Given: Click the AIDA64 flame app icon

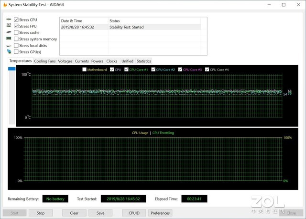Looking at the screenshot, I should [x=5, y=5].
